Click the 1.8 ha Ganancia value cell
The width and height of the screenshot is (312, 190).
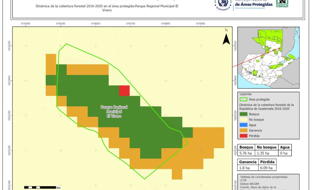click(248, 168)
